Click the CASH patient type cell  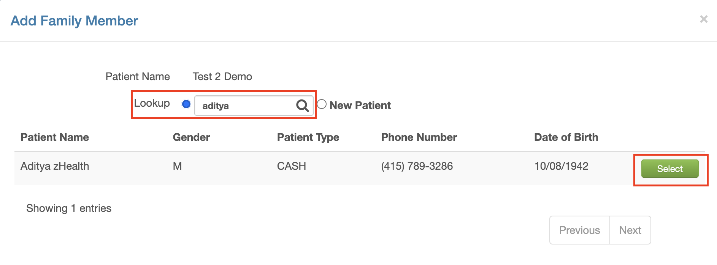(292, 166)
